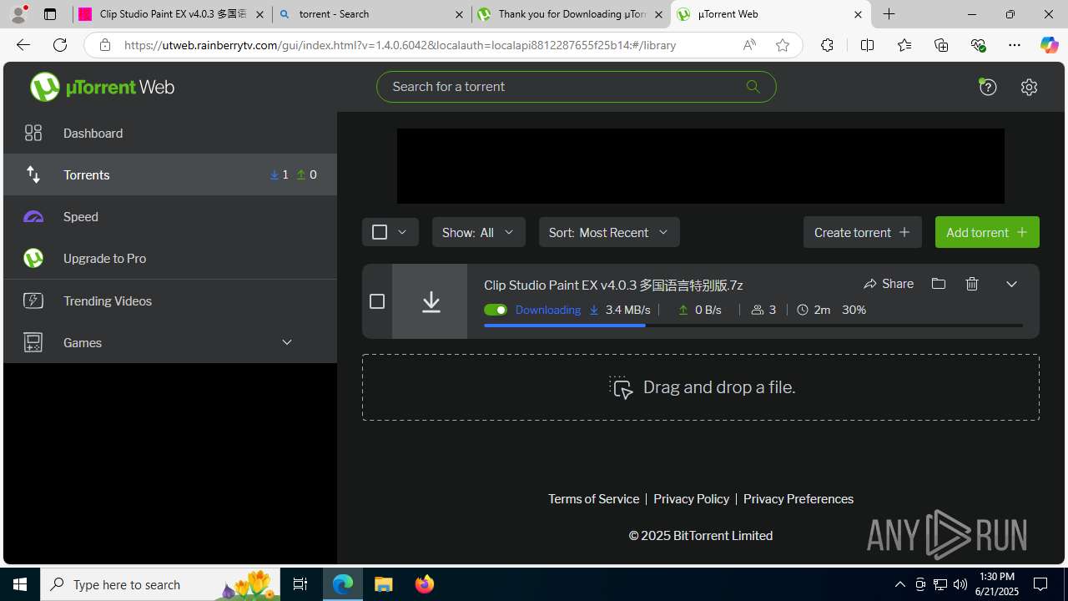Open Copilot in browser toolbar
This screenshot has height=601, width=1068.
coord(1049,45)
